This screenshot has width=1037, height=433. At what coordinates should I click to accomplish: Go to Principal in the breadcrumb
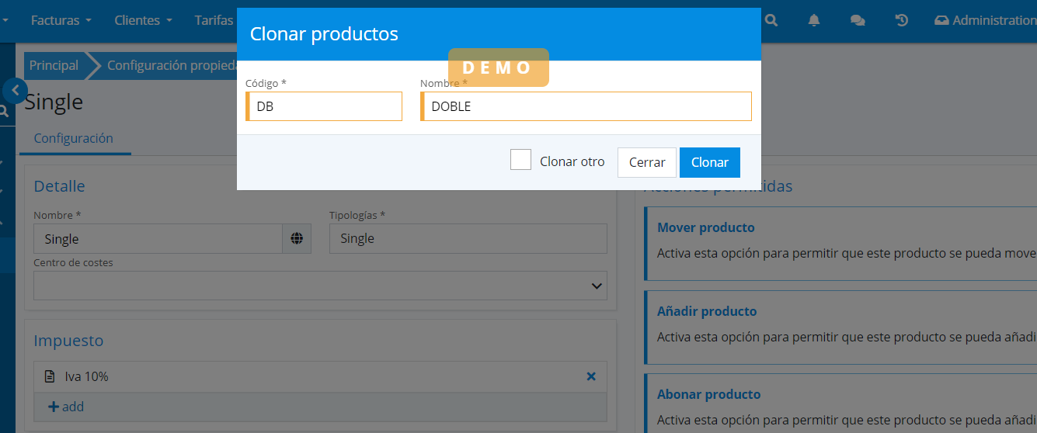click(54, 66)
